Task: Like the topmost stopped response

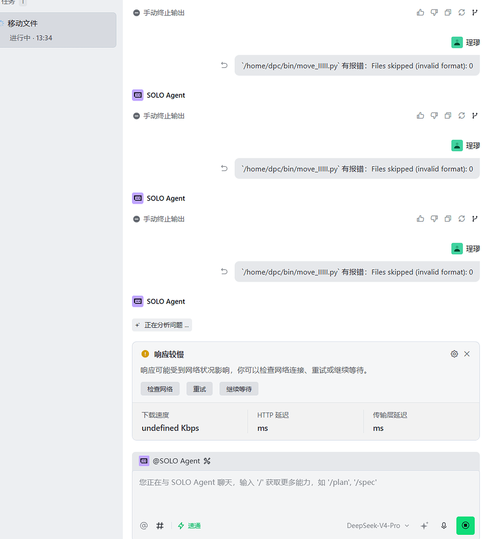Action: pos(420,13)
